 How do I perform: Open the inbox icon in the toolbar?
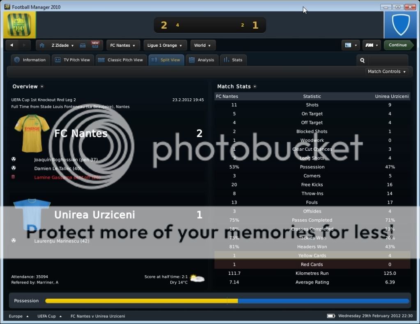tap(83, 45)
